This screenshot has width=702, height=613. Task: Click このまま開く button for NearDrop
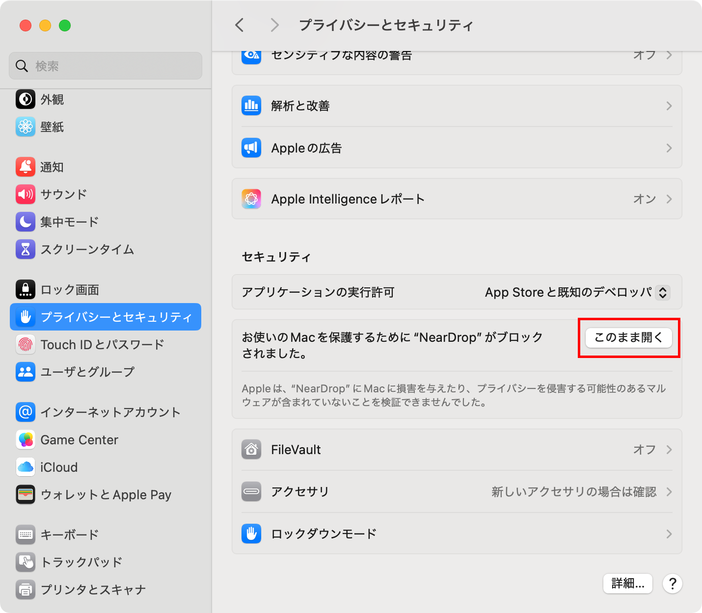629,337
